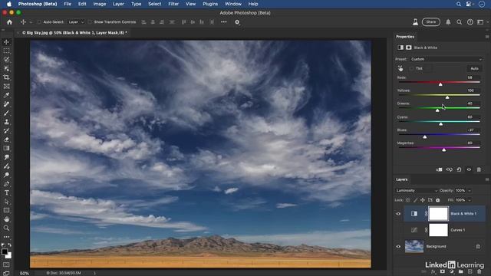
Task: Toggle lock all layer attributes
Action: [x=438, y=200]
